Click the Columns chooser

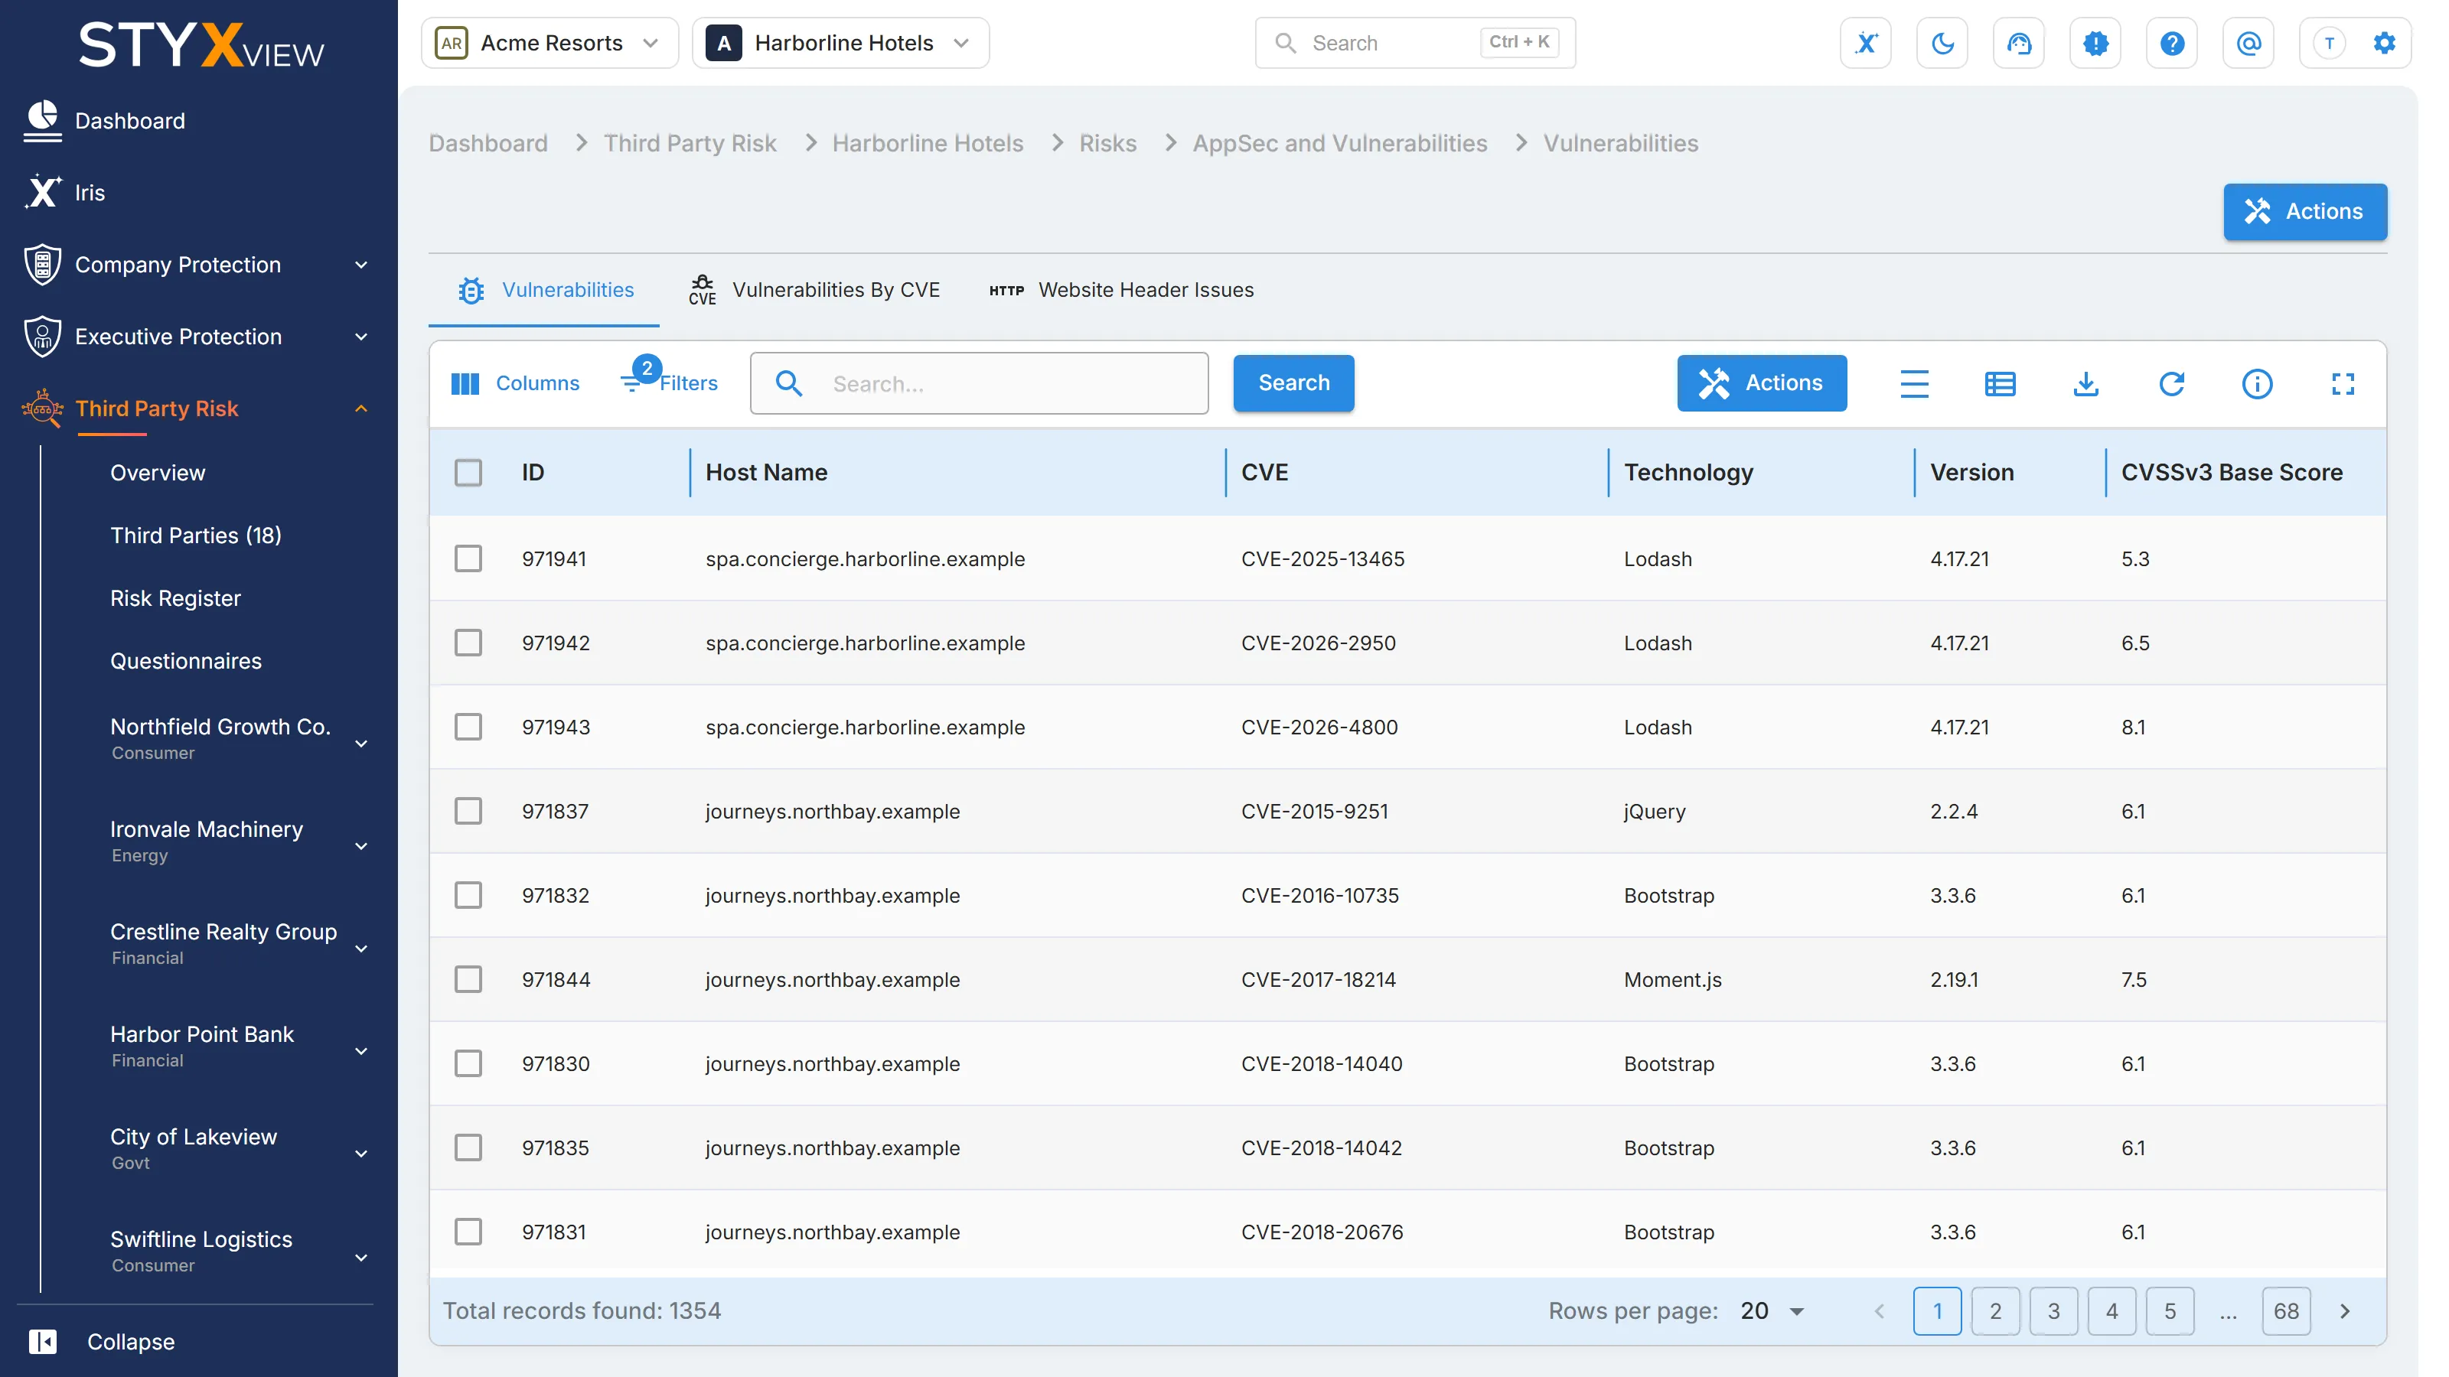pyautogui.click(x=514, y=384)
